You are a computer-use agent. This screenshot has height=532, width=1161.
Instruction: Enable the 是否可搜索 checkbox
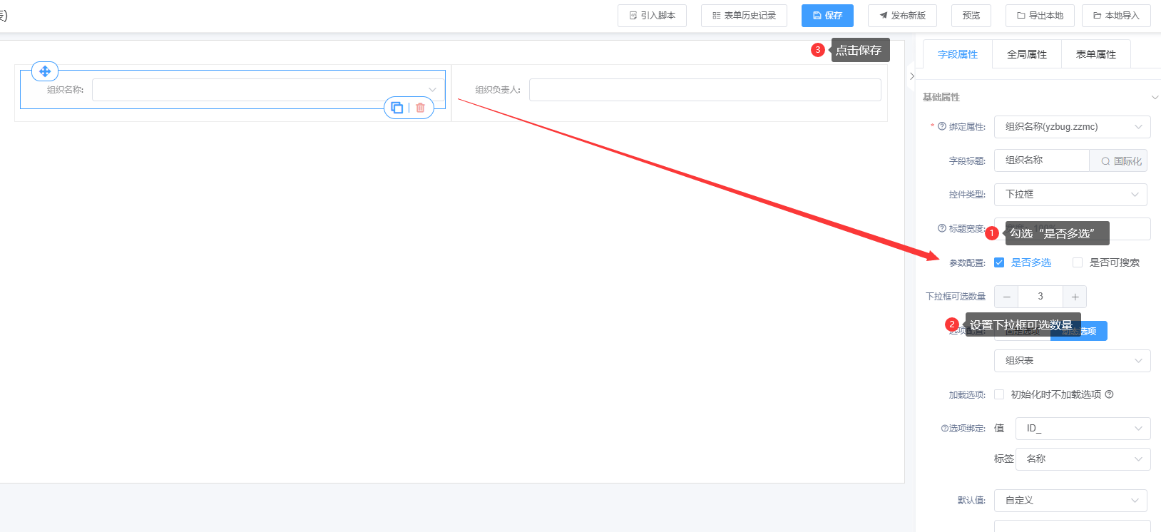[x=1078, y=262]
